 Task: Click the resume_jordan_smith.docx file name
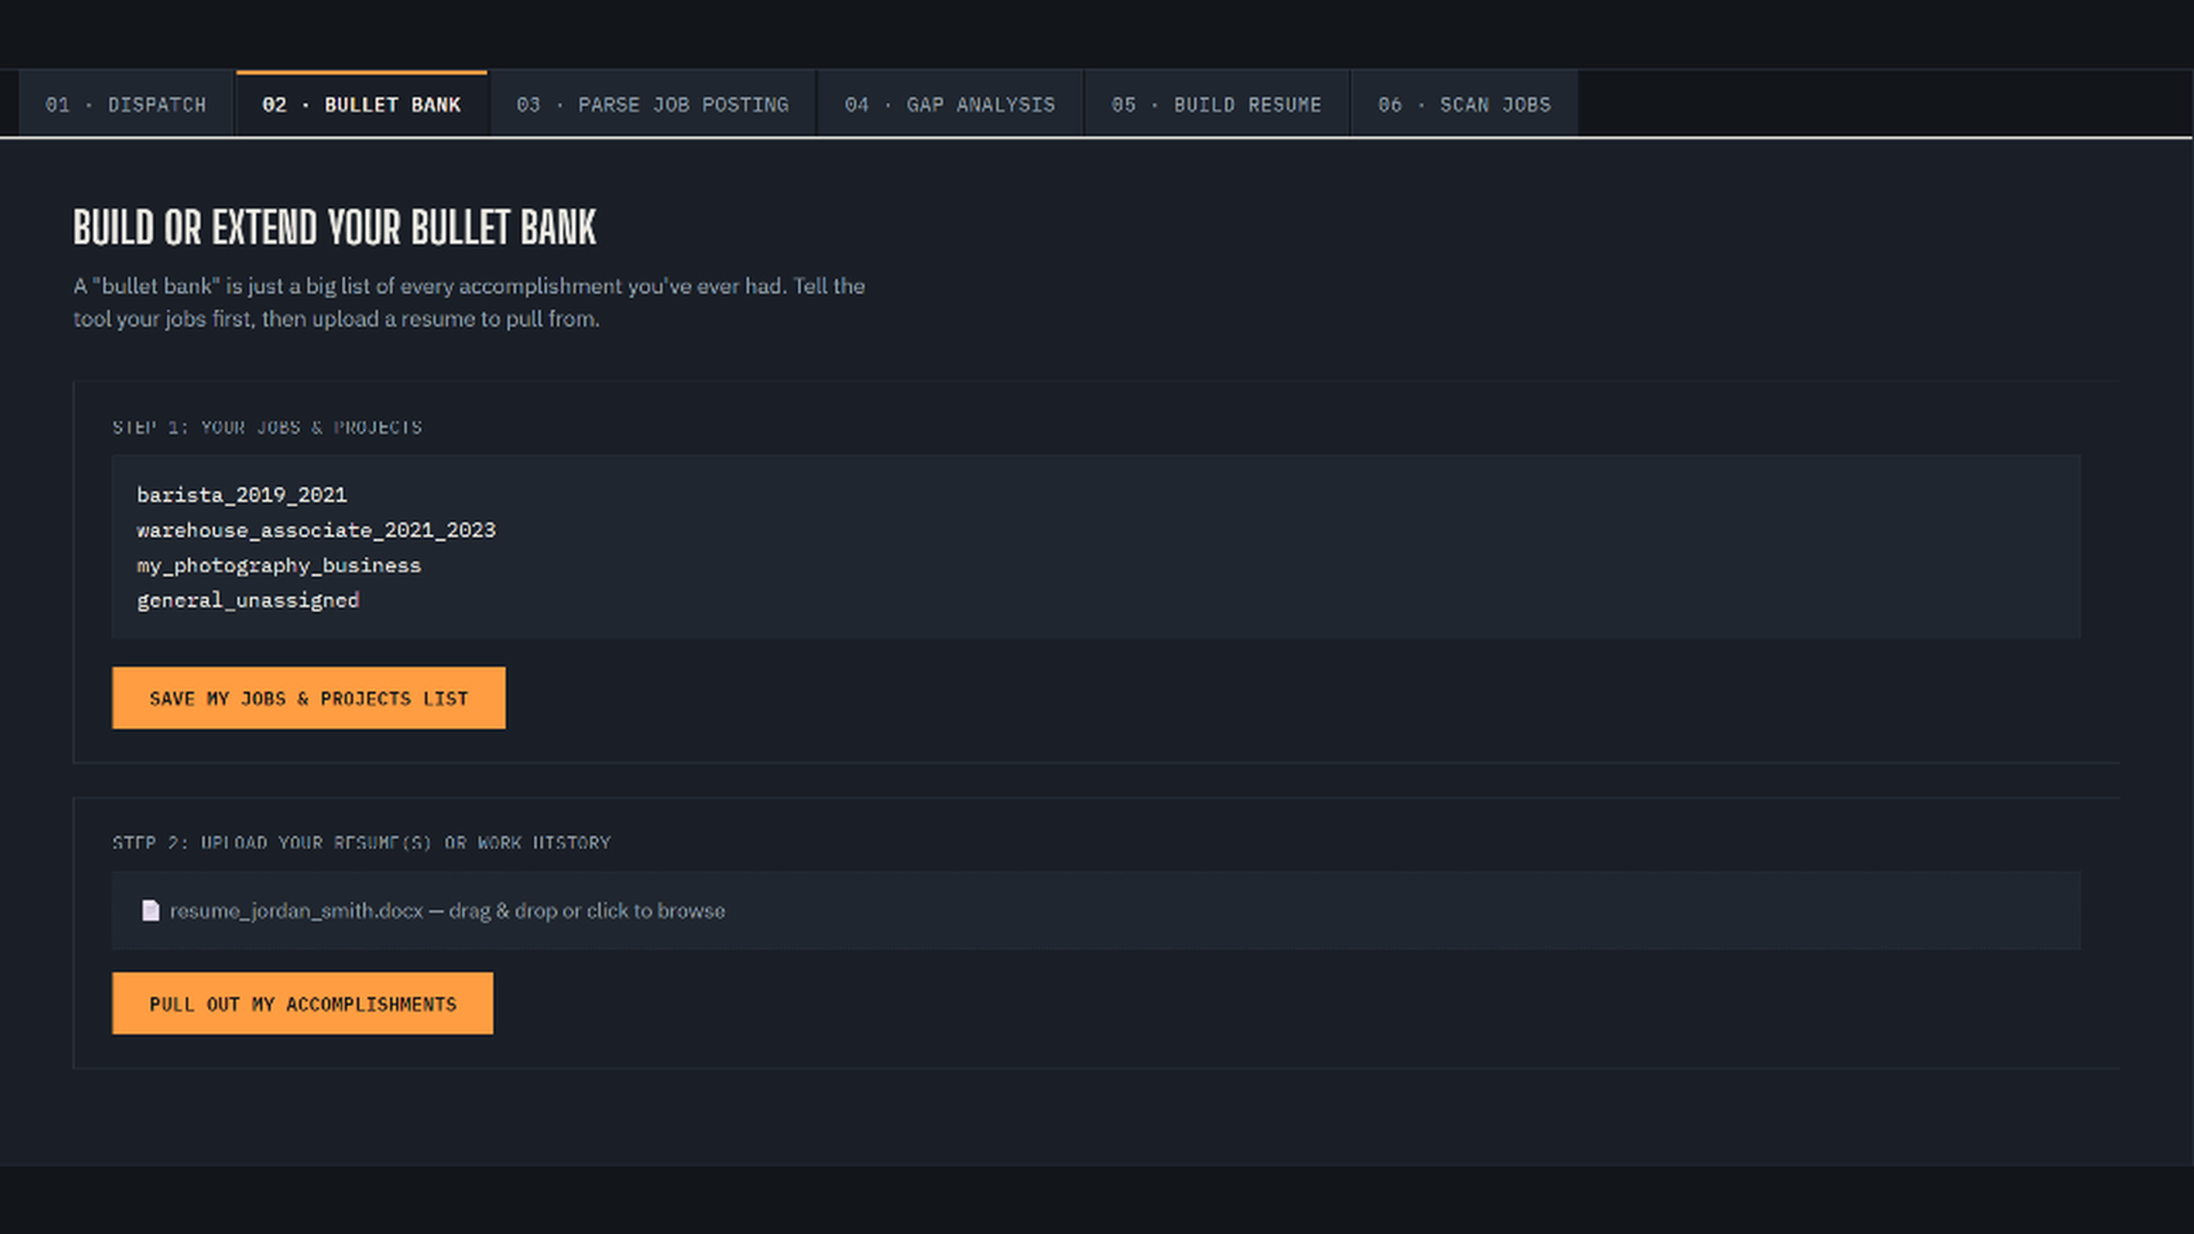296,911
